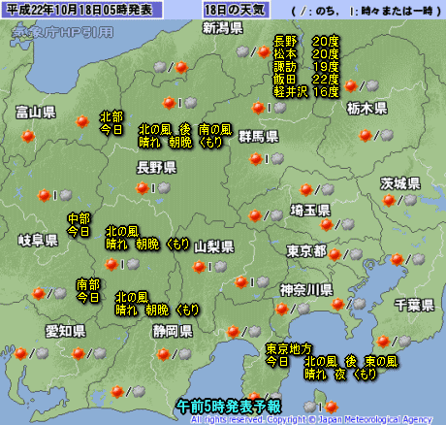Click the 18日の天気 title box
Screen dimensions: 446x425
(236, 10)
